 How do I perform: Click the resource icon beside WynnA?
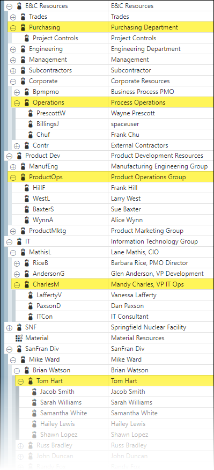(27, 220)
